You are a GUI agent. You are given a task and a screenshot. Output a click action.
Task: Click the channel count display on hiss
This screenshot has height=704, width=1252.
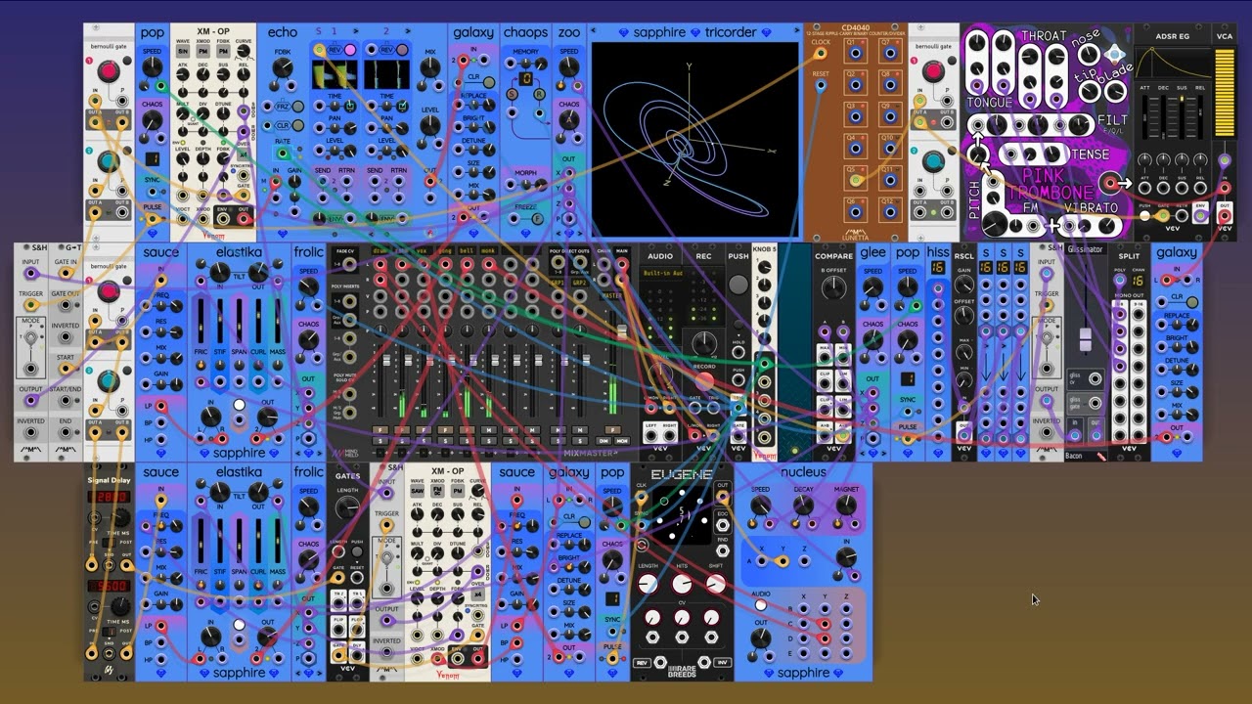click(938, 267)
